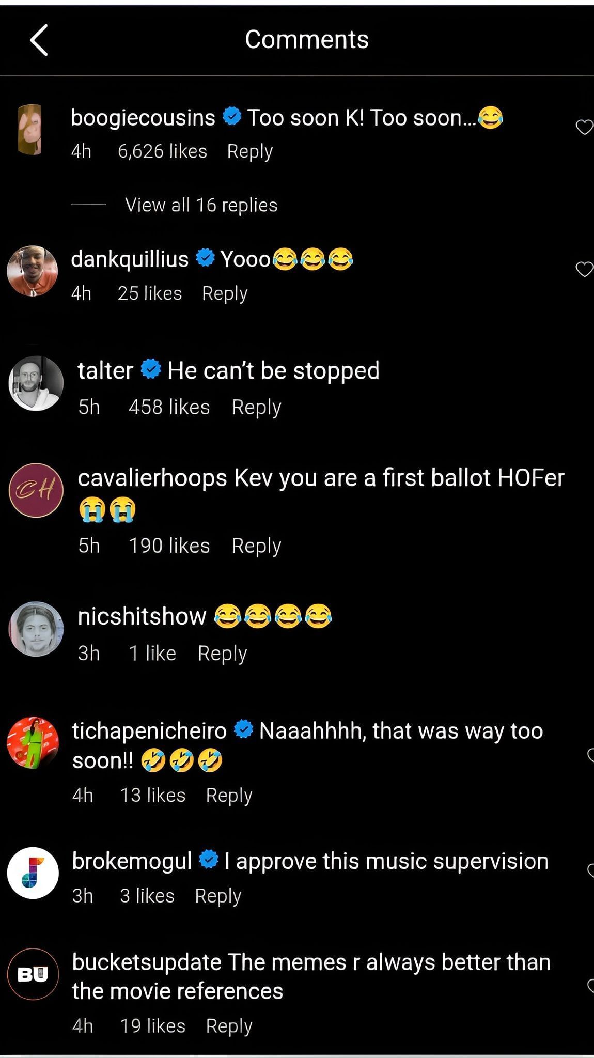Reply to boogiecousins' comment

pos(249,151)
